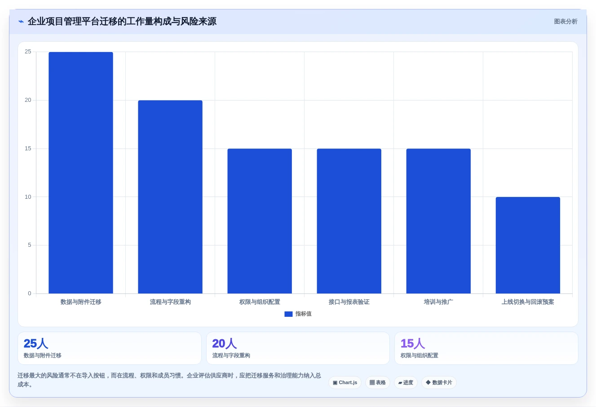Click the 数据与附件迁移 caption under 25人
Viewport: 596px width, 407px height.
pyautogui.click(x=43, y=355)
